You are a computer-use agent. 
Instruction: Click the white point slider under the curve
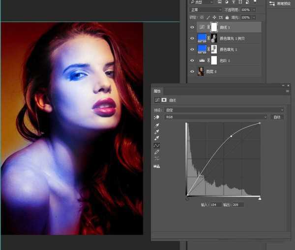pos(260,198)
